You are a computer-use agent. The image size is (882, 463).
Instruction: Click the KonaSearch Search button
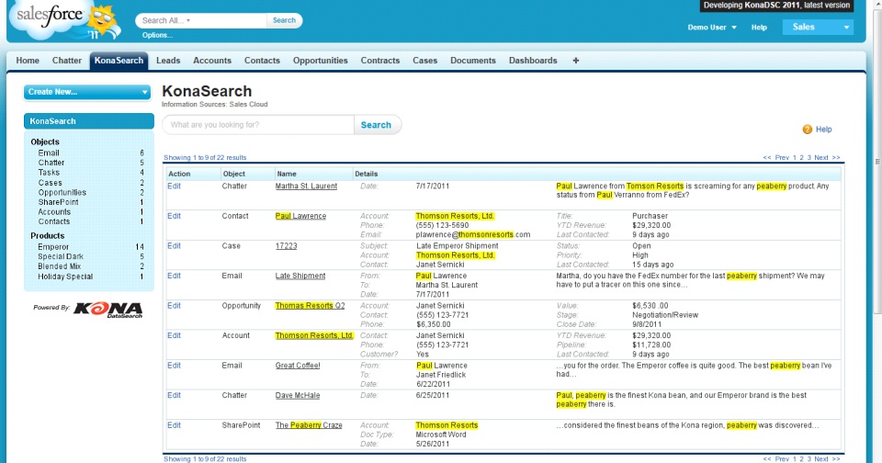[377, 125]
